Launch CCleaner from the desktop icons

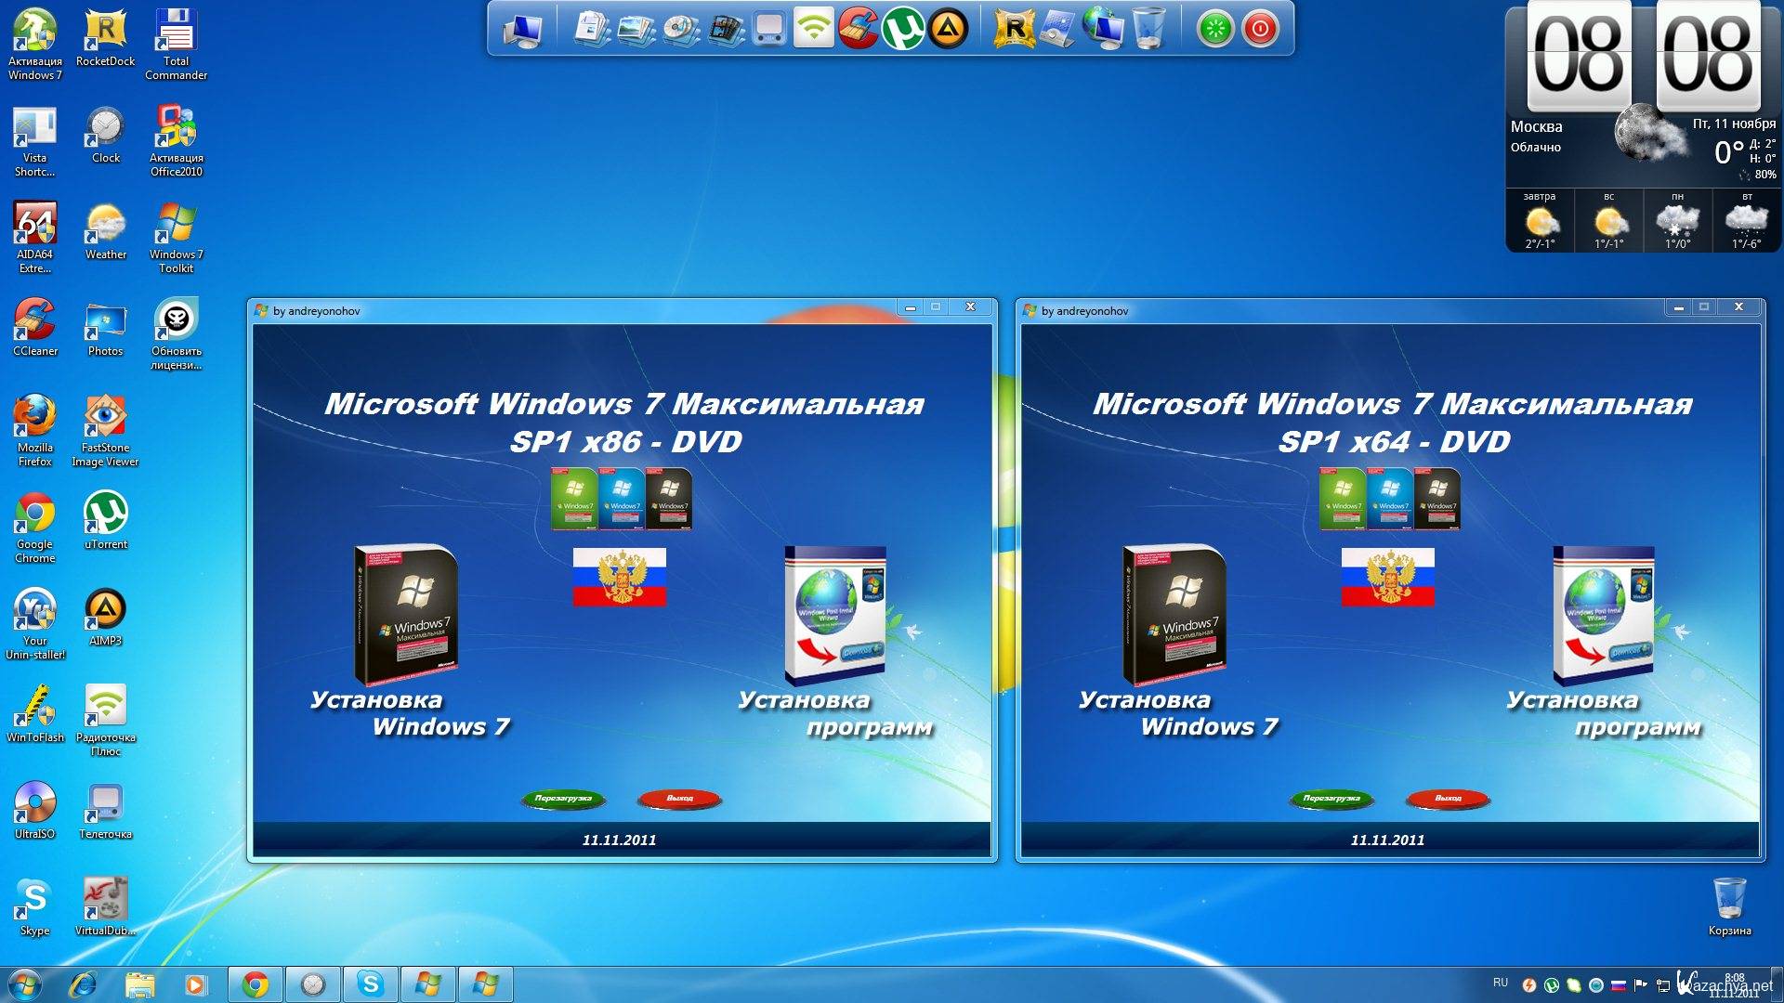(x=34, y=328)
